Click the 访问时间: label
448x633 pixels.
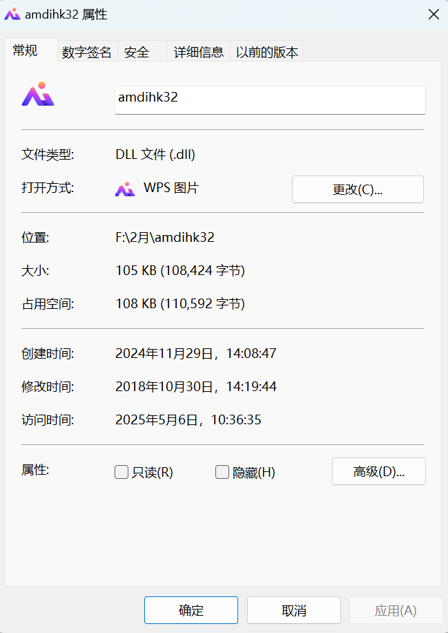[48, 420]
